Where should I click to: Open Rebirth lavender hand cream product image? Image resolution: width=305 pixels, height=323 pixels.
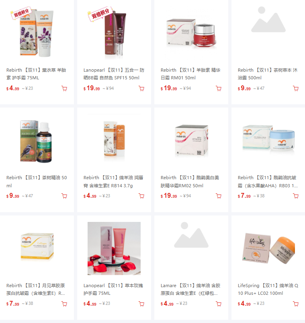coord(37,33)
